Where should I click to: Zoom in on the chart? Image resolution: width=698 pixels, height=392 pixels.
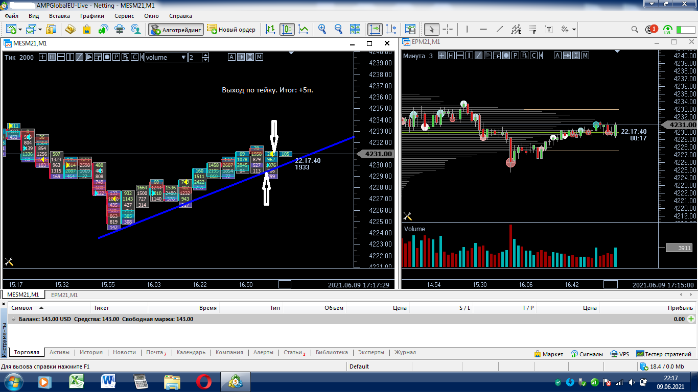click(322, 29)
